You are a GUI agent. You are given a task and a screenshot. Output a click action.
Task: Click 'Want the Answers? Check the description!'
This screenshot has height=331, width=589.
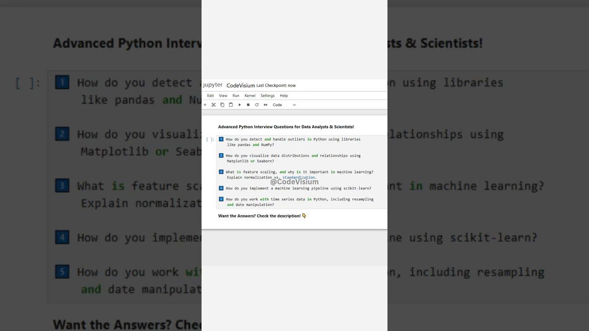coord(259,216)
